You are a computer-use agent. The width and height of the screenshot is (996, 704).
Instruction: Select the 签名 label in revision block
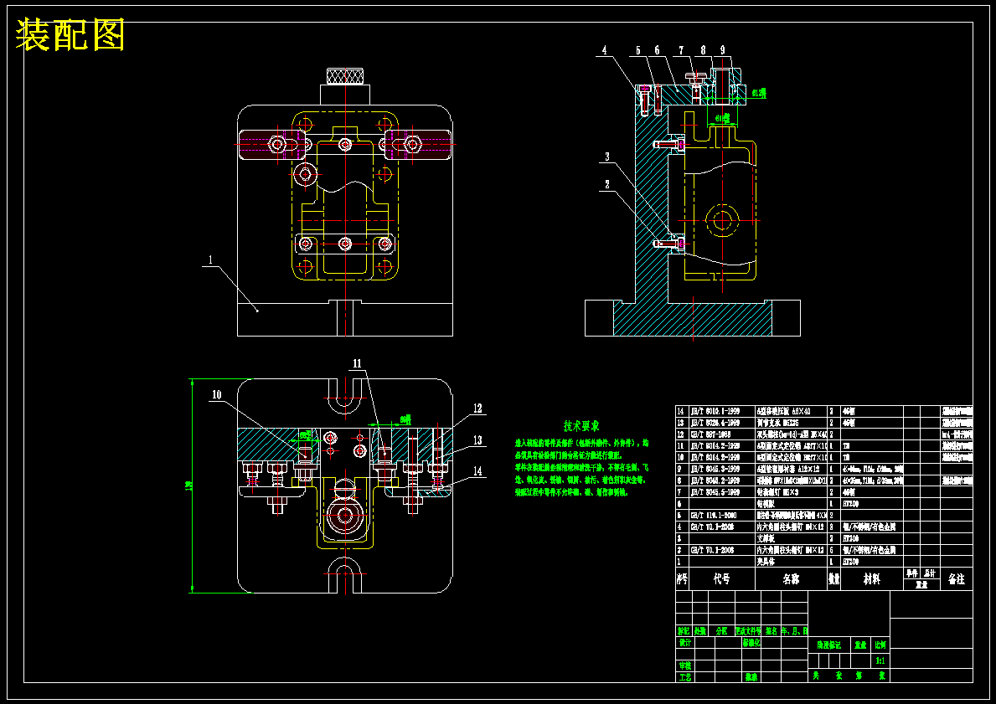772,631
